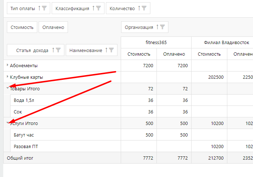
Task: Click fitness365 Оплачено 36 in Сок row
Action: click(174, 112)
